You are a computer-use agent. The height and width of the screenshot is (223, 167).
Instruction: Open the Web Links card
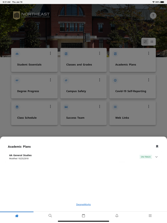pyautogui.click(x=132, y=113)
